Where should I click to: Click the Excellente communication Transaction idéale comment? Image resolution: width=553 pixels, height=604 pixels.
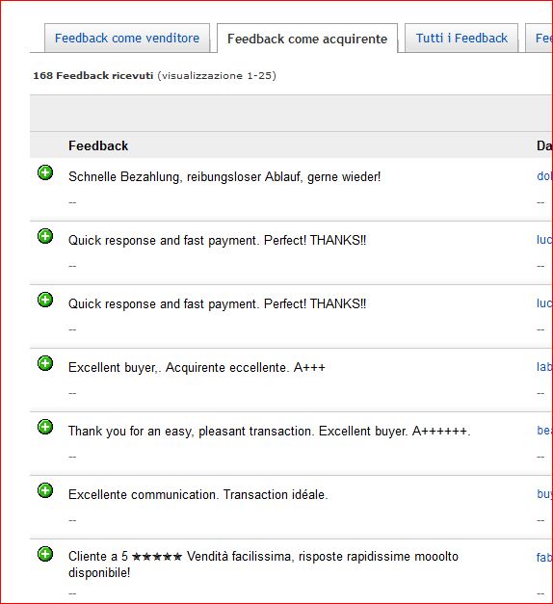click(198, 494)
